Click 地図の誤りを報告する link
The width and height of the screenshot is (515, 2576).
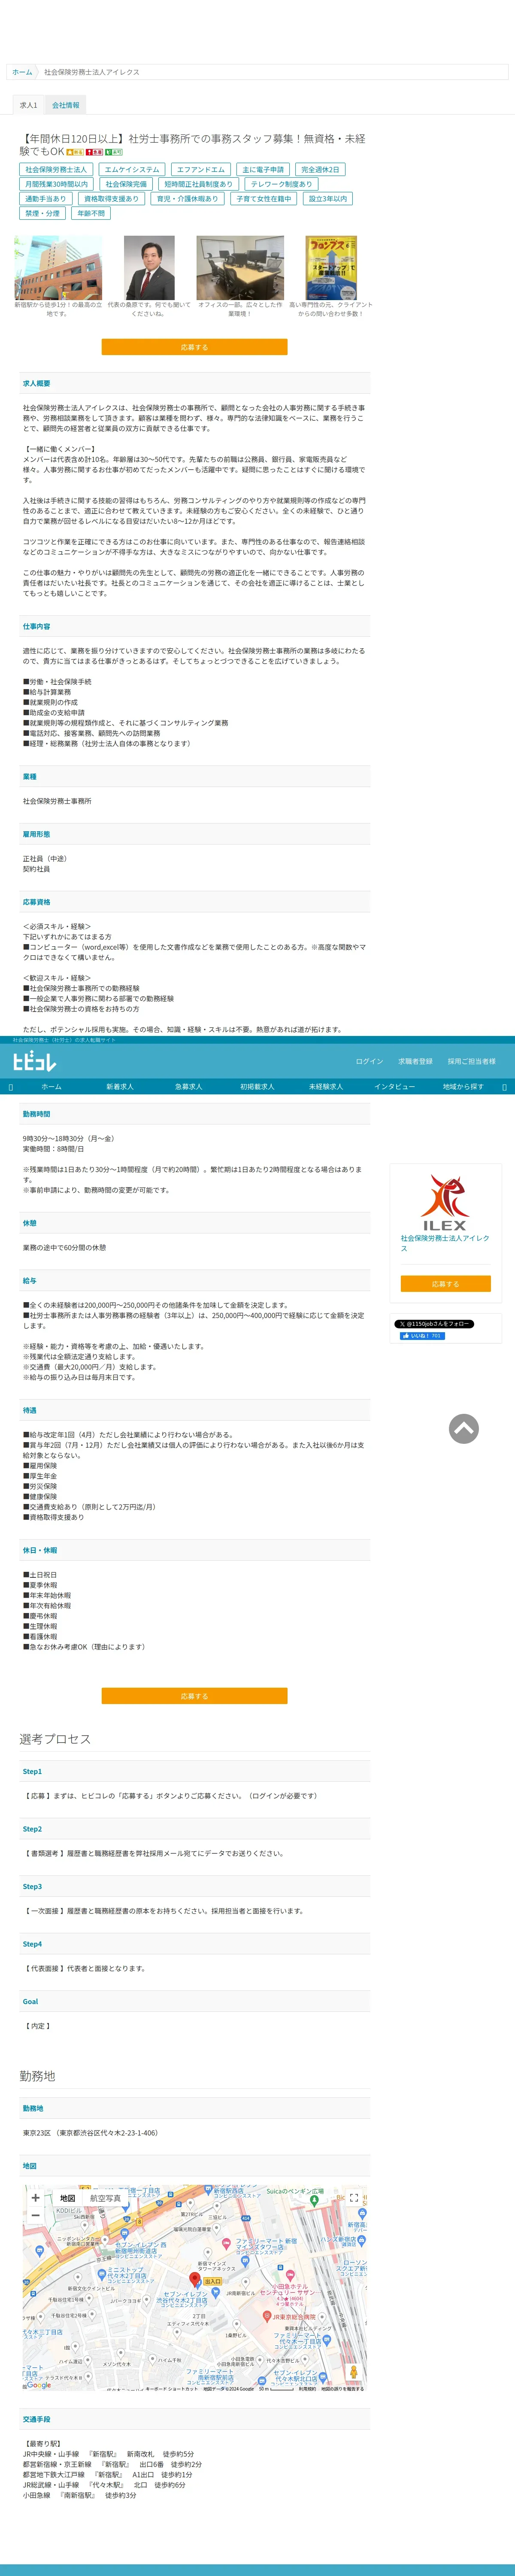pos(342,2388)
